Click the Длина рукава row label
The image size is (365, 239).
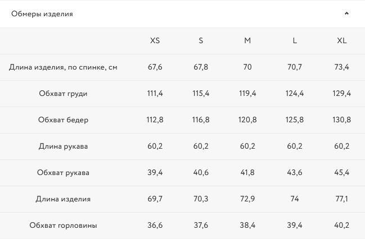tap(63, 146)
